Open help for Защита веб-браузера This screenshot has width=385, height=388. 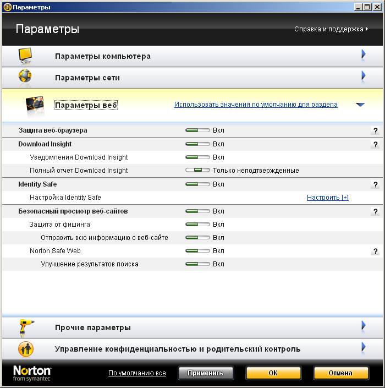pos(375,130)
